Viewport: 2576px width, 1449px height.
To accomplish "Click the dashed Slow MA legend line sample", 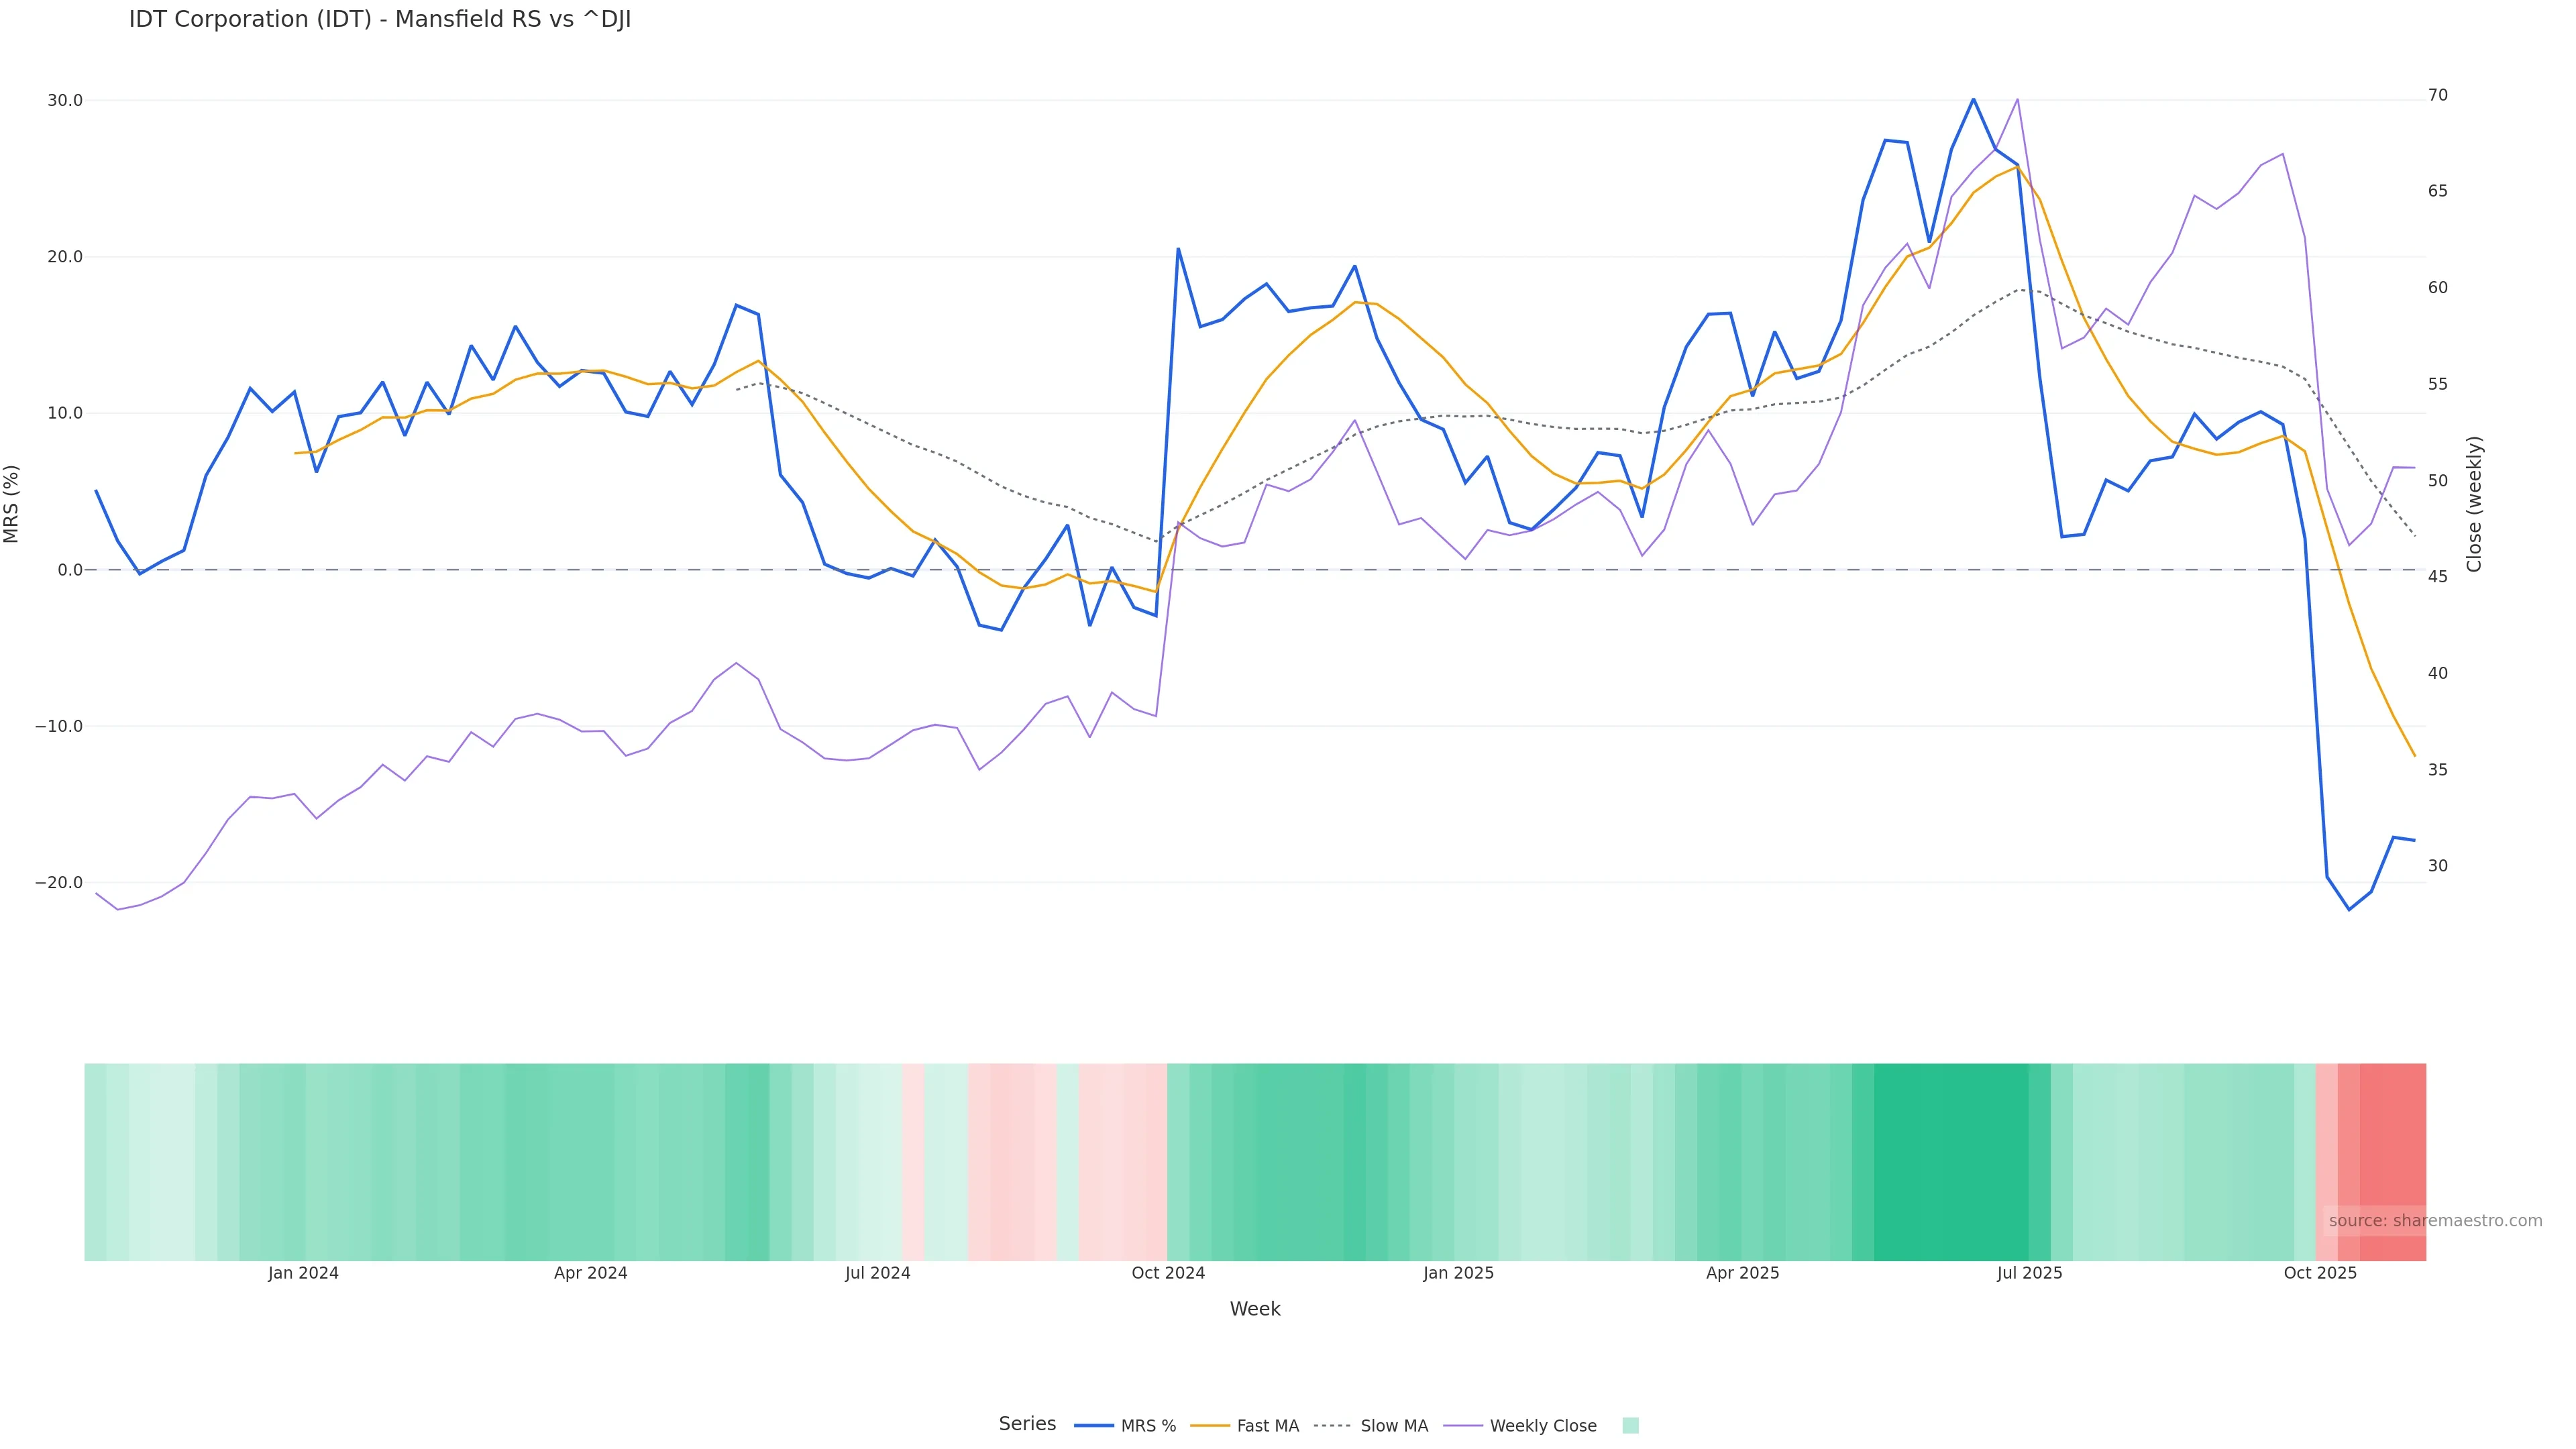I will (1332, 1426).
